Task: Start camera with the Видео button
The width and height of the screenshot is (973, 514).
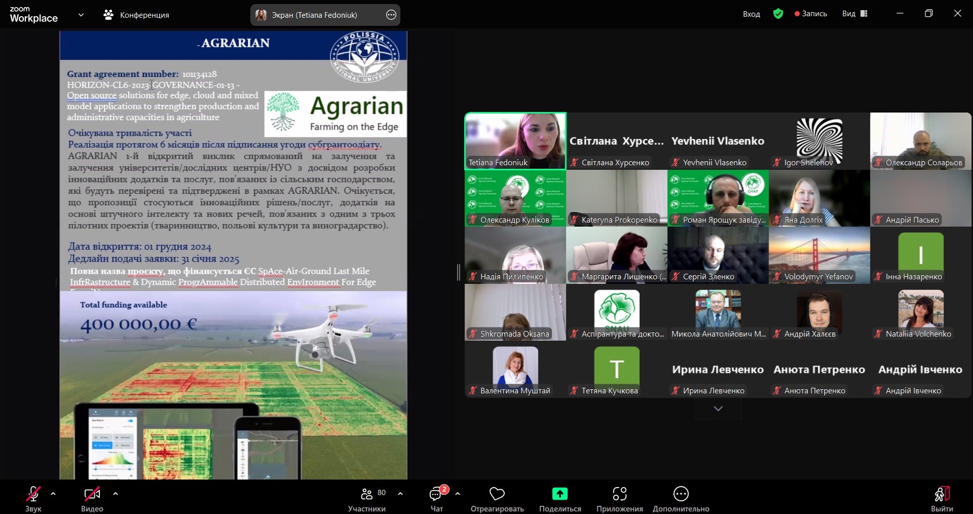Action: point(92,498)
